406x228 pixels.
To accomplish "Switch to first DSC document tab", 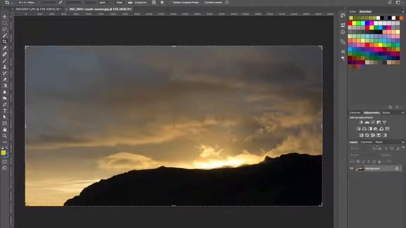I will click(38, 9).
